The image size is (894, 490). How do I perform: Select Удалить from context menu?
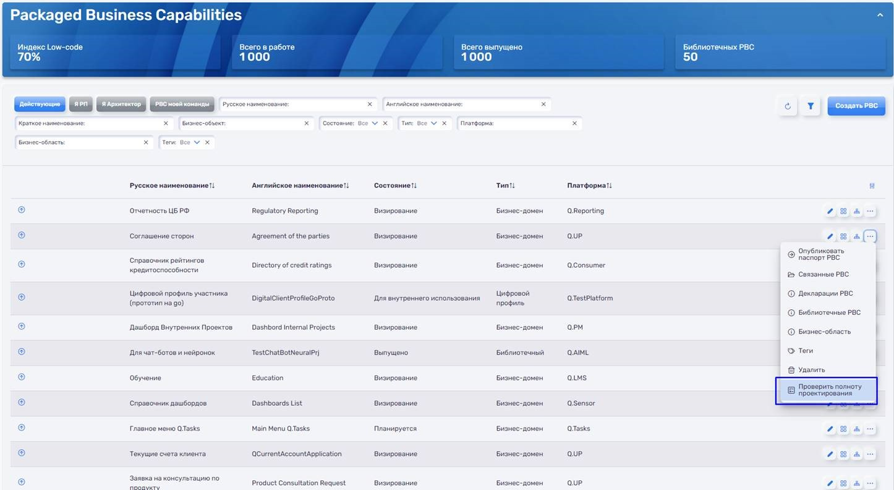[x=828, y=370]
